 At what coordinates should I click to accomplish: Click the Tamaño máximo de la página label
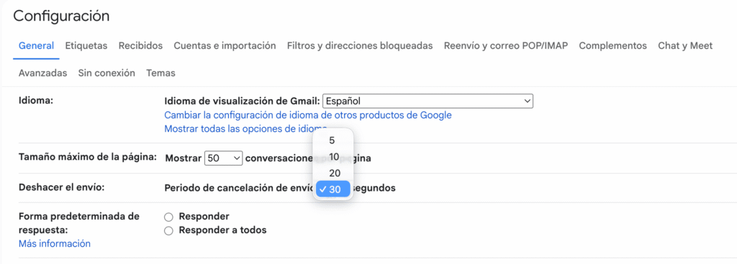[87, 158]
